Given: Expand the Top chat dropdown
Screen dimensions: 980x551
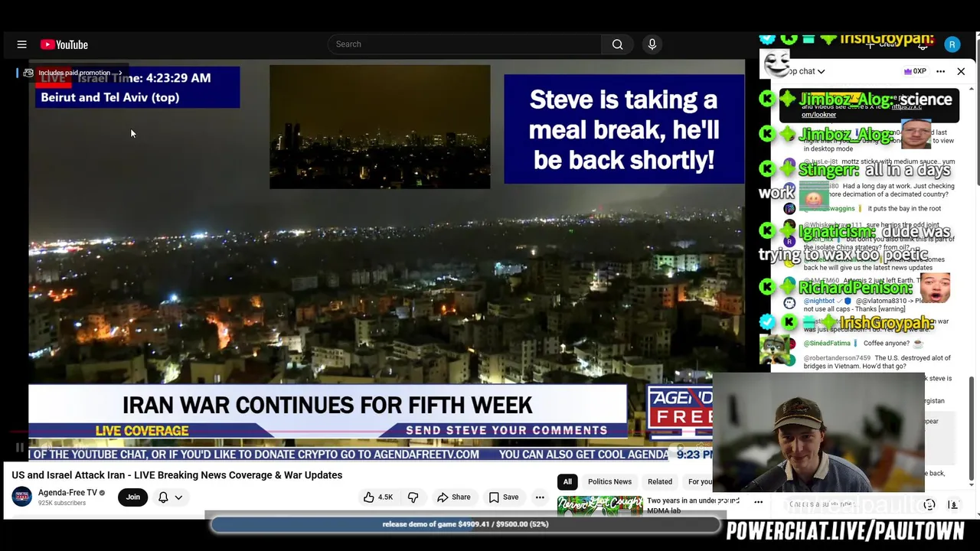Looking at the screenshot, I should pyautogui.click(x=805, y=71).
